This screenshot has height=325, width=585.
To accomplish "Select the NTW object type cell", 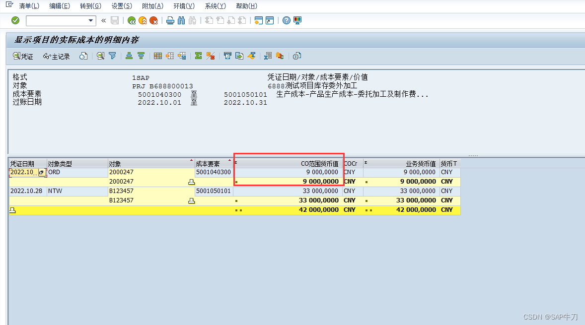I will click(x=77, y=191).
